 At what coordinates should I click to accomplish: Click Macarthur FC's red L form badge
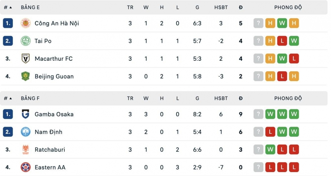click(294, 59)
